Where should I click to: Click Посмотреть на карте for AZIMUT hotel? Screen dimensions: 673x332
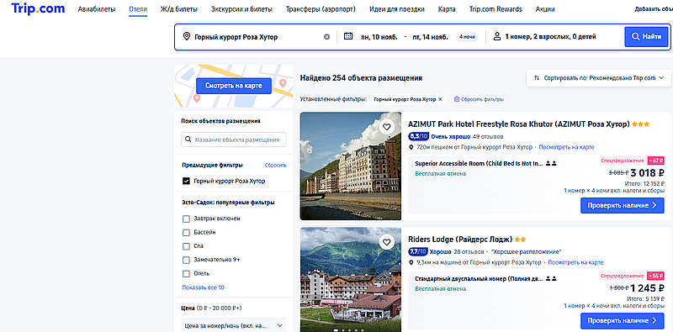pos(566,147)
